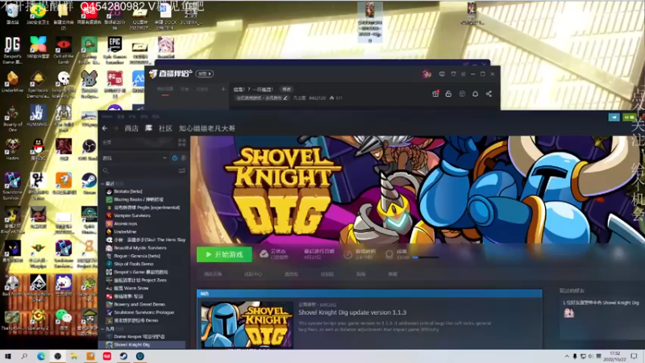Open user avatar in streaming app title bar
The height and width of the screenshot is (363, 645).
coord(427,74)
